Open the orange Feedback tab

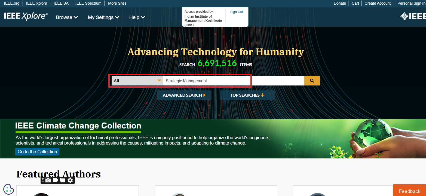pyautogui.click(x=409, y=191)
